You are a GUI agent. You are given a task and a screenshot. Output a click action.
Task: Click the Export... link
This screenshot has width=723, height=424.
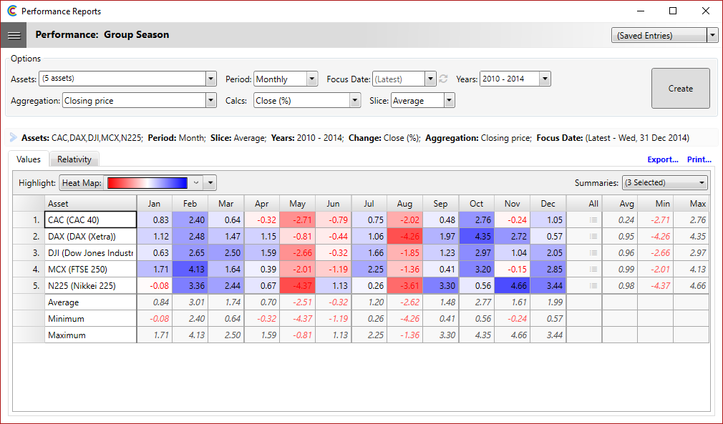[662, 159]
